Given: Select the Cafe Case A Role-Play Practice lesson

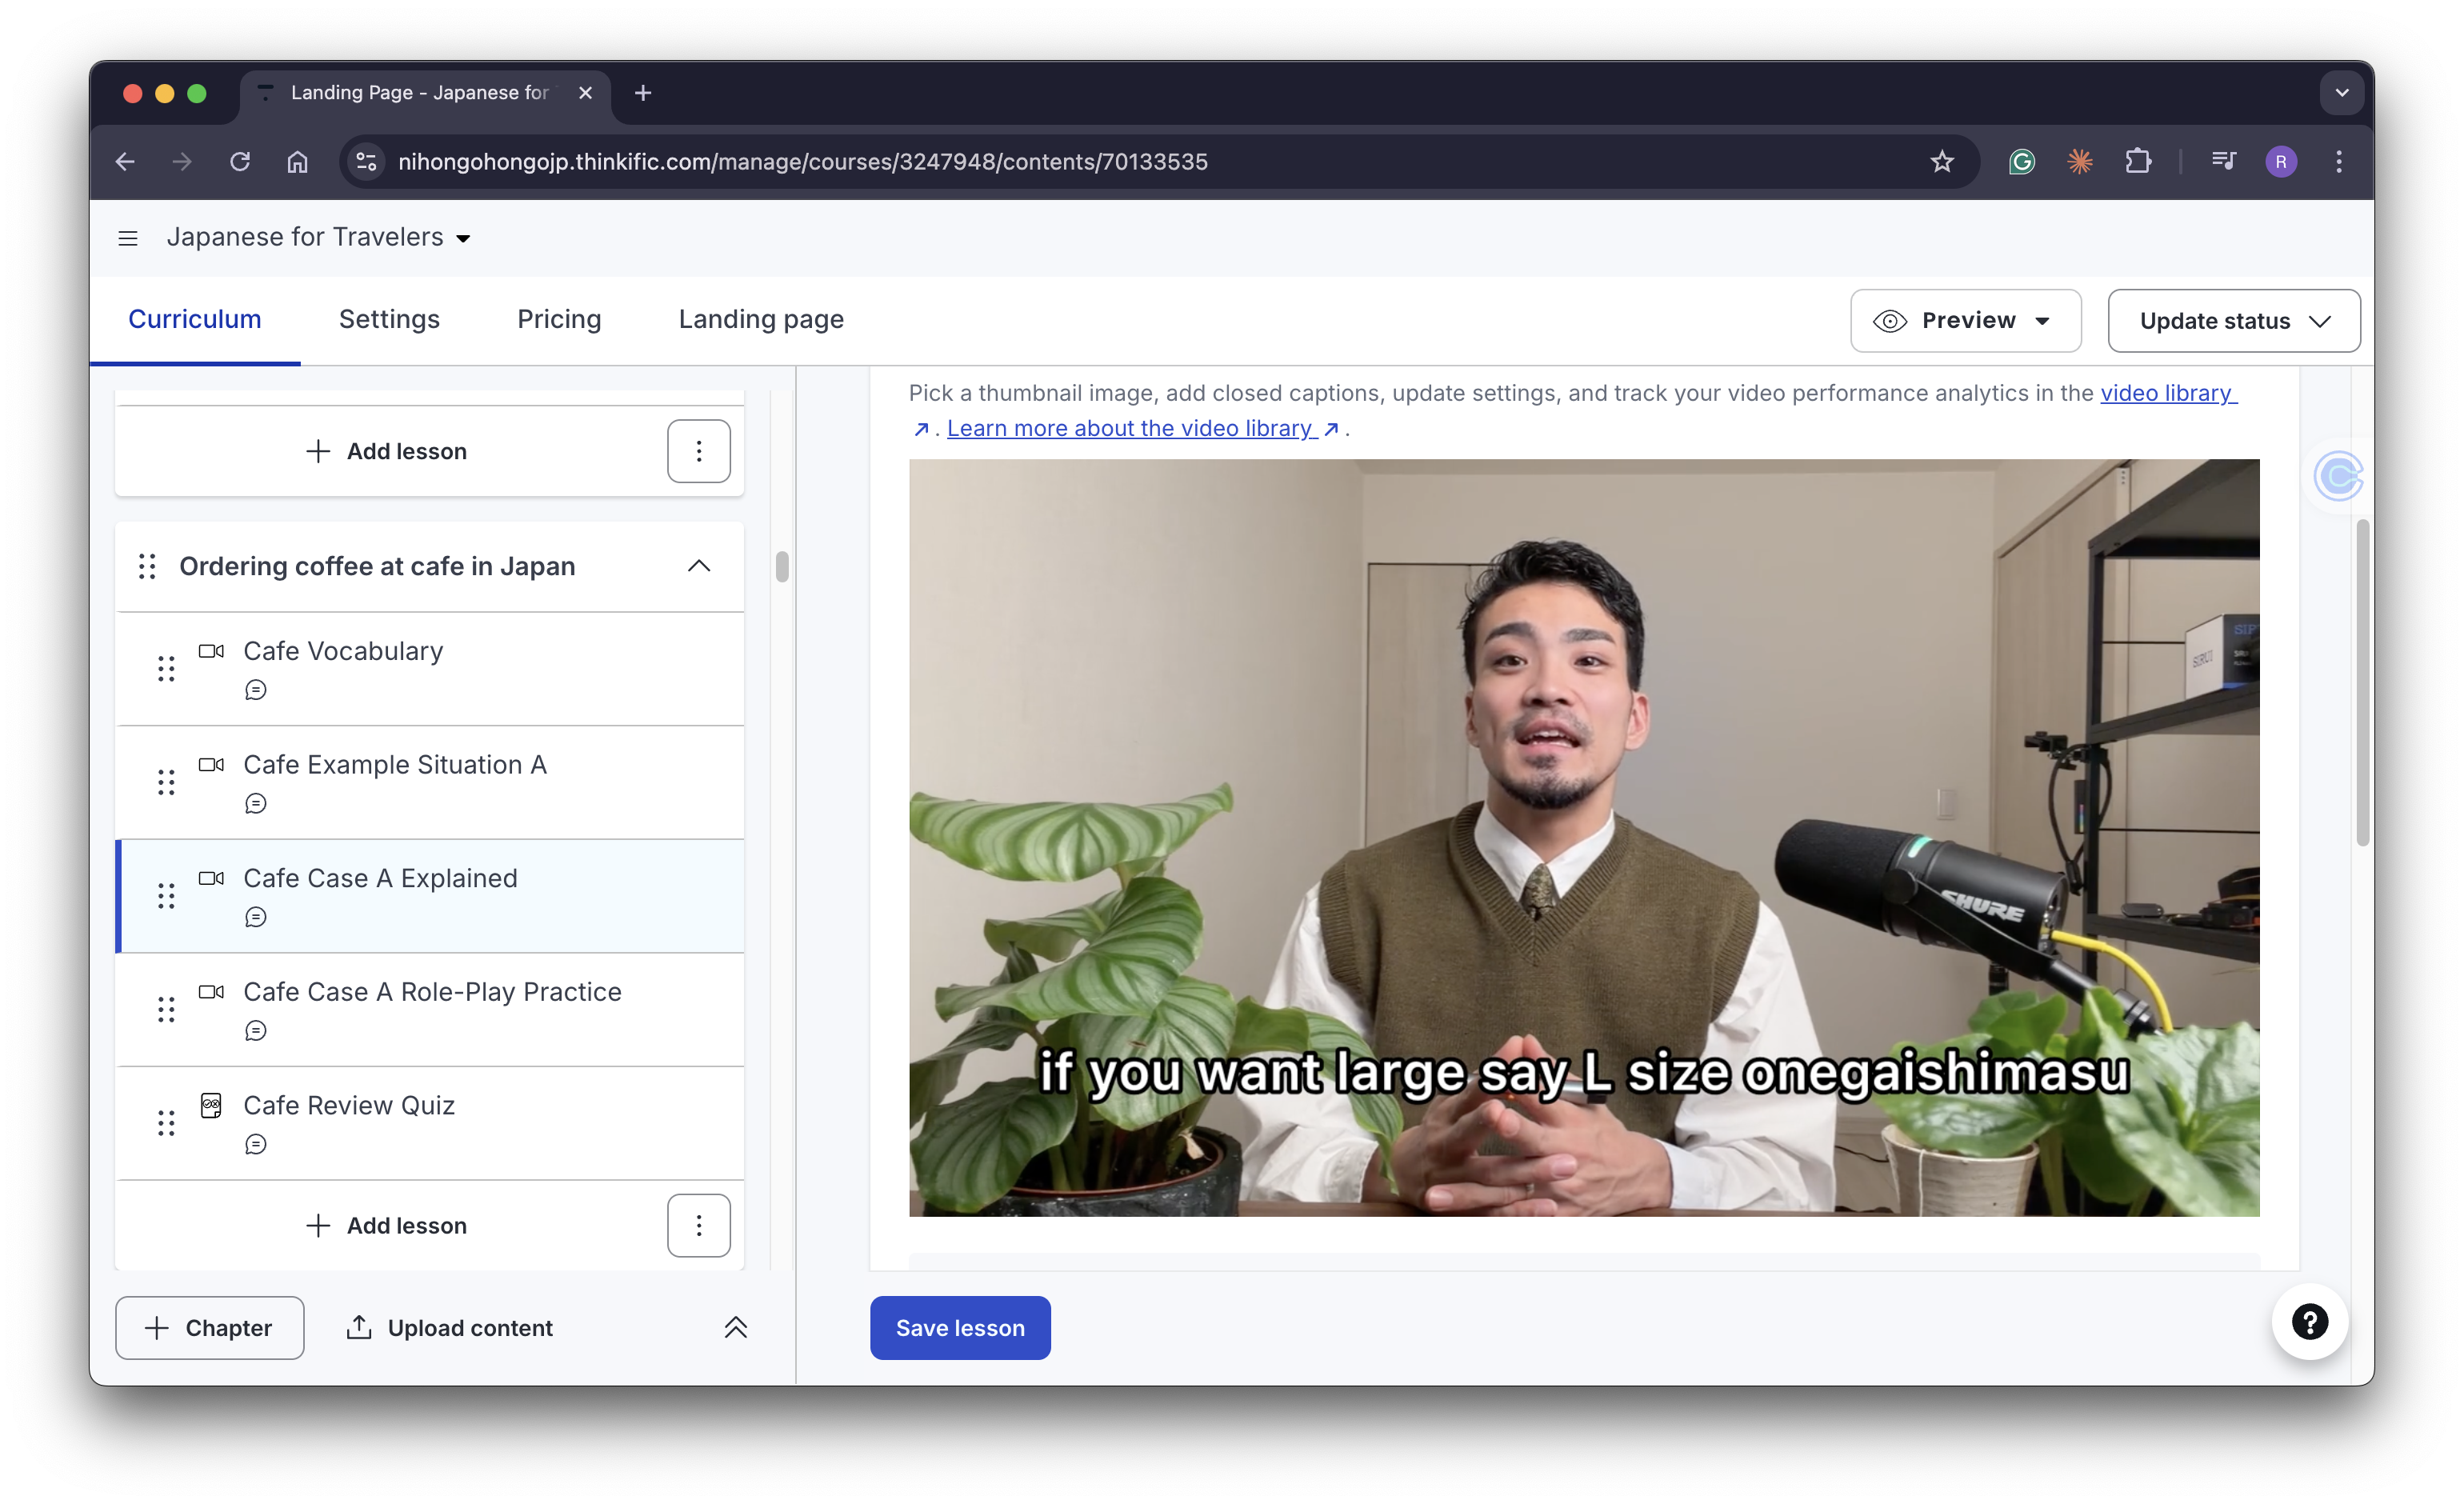Looking at the screenshot, I should coord(432,991).
